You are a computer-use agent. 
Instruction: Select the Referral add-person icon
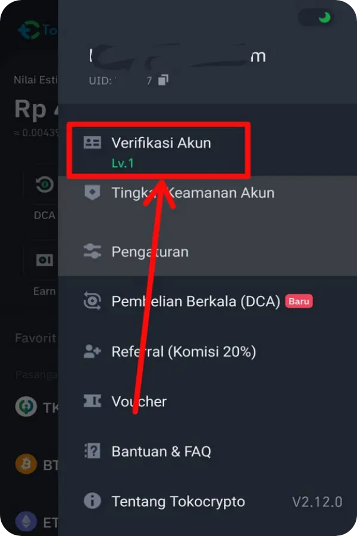pyautogui.click(x=92, y=351)
